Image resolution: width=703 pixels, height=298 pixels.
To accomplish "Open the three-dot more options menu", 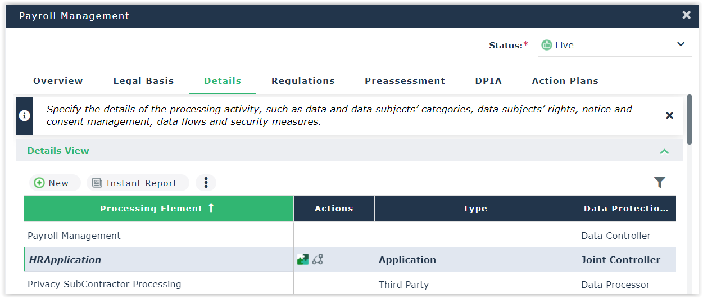I will click(x=206, y=183).
